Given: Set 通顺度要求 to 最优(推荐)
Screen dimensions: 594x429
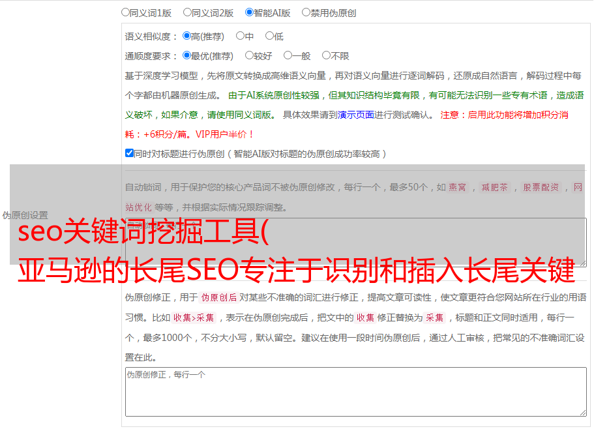Looking at the screenshot, I should pos(186,55).
